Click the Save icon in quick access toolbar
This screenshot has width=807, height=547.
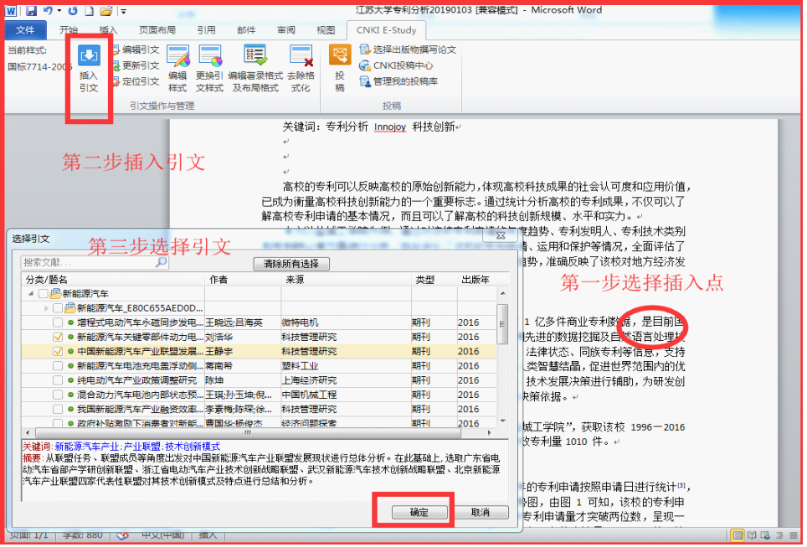click(31, 10)
